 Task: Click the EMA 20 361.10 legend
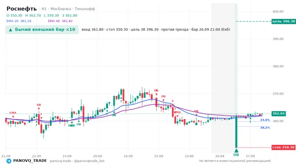19,21
